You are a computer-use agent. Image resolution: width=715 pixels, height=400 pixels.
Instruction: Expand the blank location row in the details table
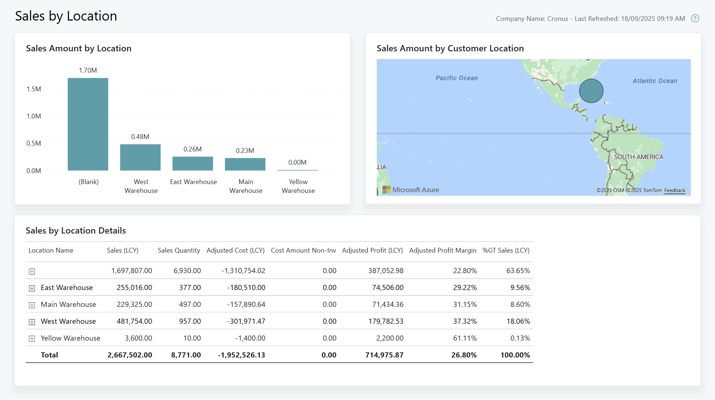(32, 271)
